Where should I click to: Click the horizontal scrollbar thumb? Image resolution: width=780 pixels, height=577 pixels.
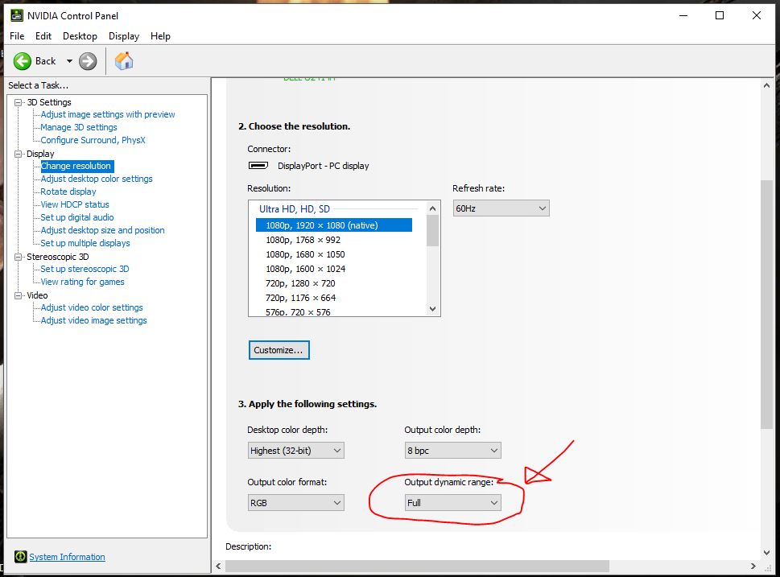coord(417,566)
